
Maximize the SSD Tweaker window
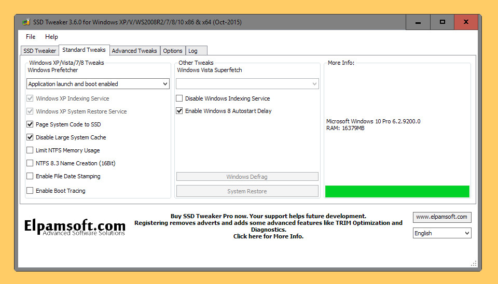[x=442, y=22]
